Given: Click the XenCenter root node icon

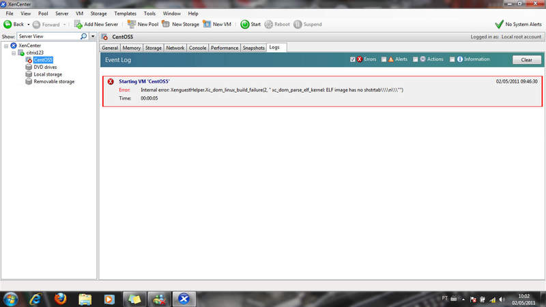Looking at the screenshot, I should (14, 46).
